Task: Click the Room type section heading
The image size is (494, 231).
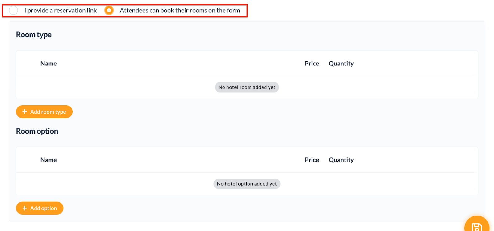Action: pos(34,35)
